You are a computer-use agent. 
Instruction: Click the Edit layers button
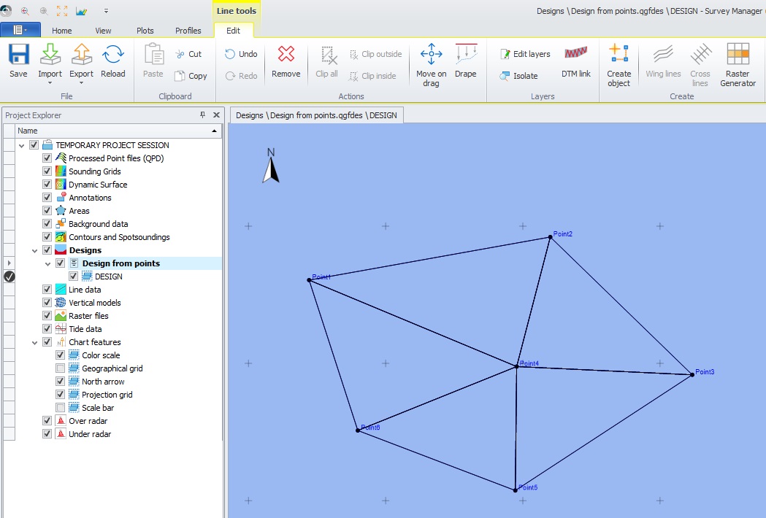pyautogui.click(x=525, y=54)
